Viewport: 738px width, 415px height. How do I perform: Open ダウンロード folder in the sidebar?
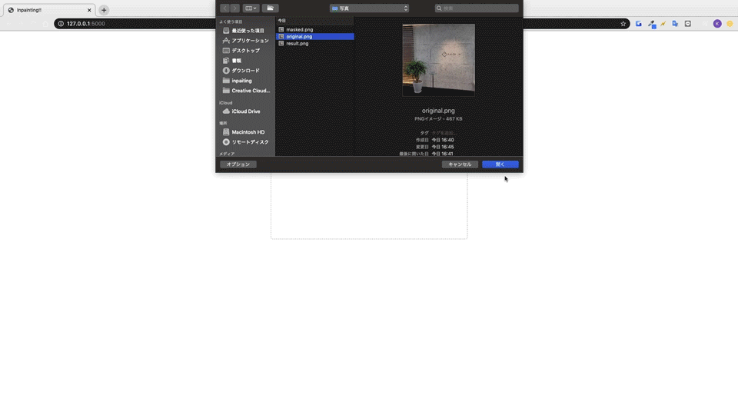[245, 71]
